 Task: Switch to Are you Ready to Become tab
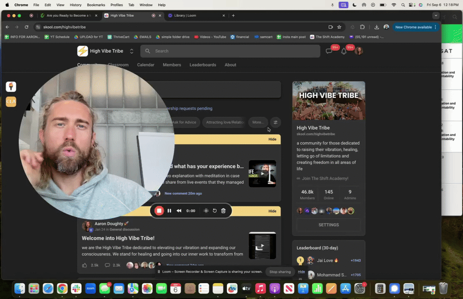pos(69,15)
